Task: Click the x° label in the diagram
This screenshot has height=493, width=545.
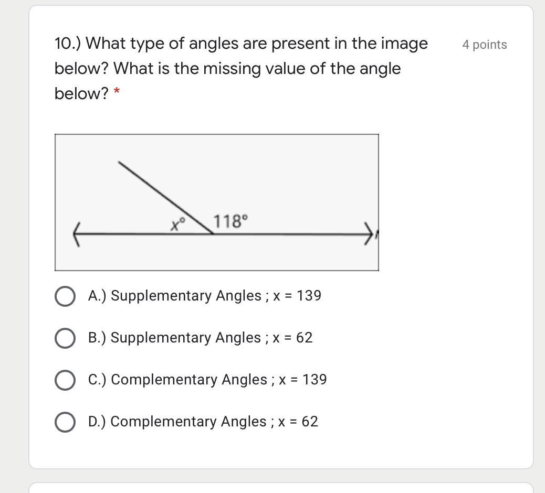Action: coord(178,224)
